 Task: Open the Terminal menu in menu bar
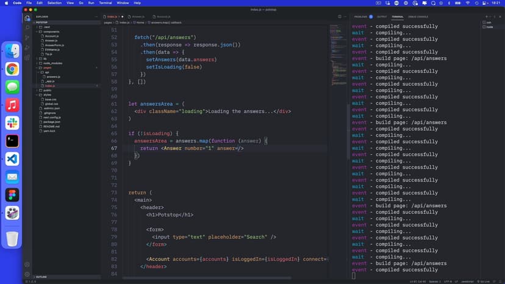click(106, 3)
